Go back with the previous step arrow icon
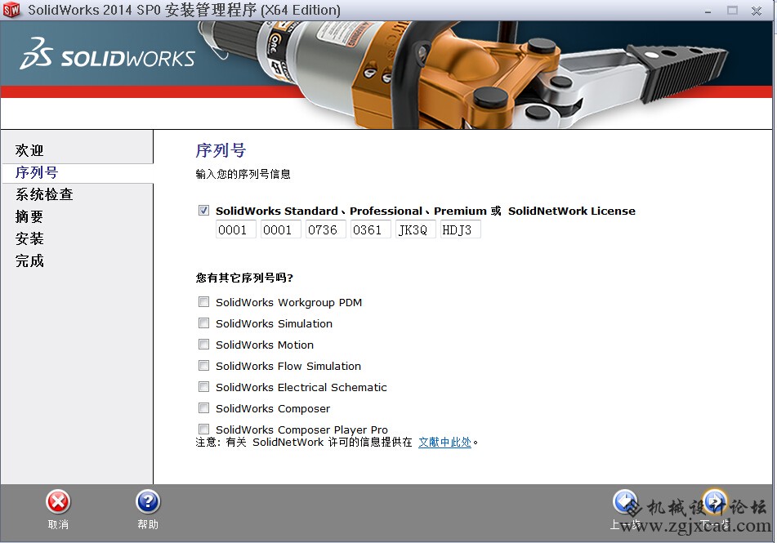The image size is (777, 543). point(625,502)
